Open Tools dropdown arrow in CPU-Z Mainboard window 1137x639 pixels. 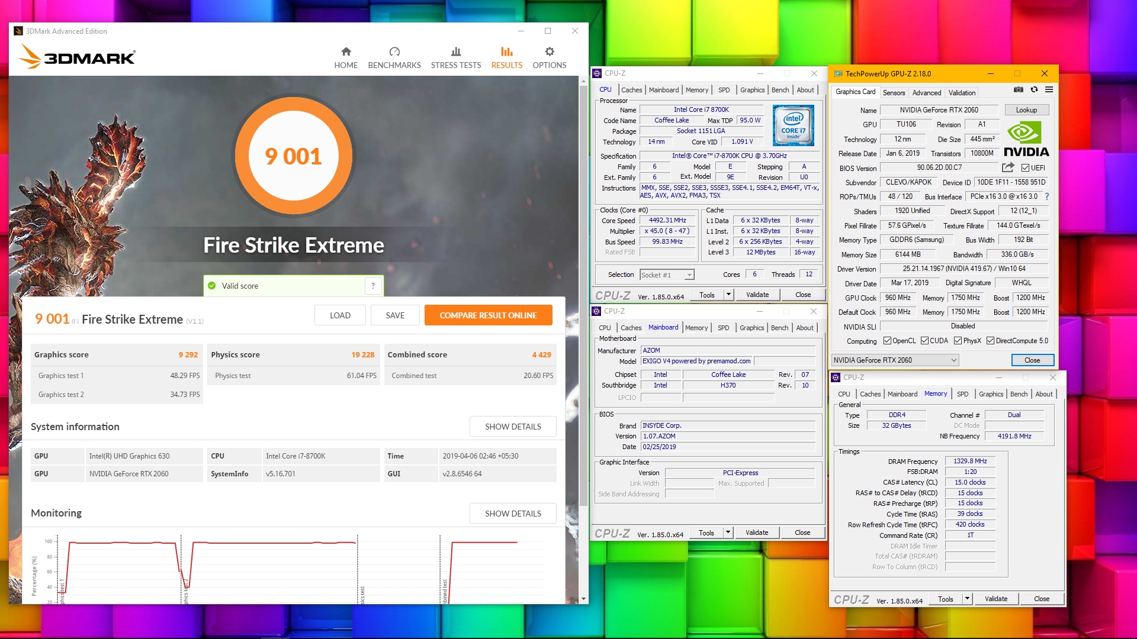[728, 532]
